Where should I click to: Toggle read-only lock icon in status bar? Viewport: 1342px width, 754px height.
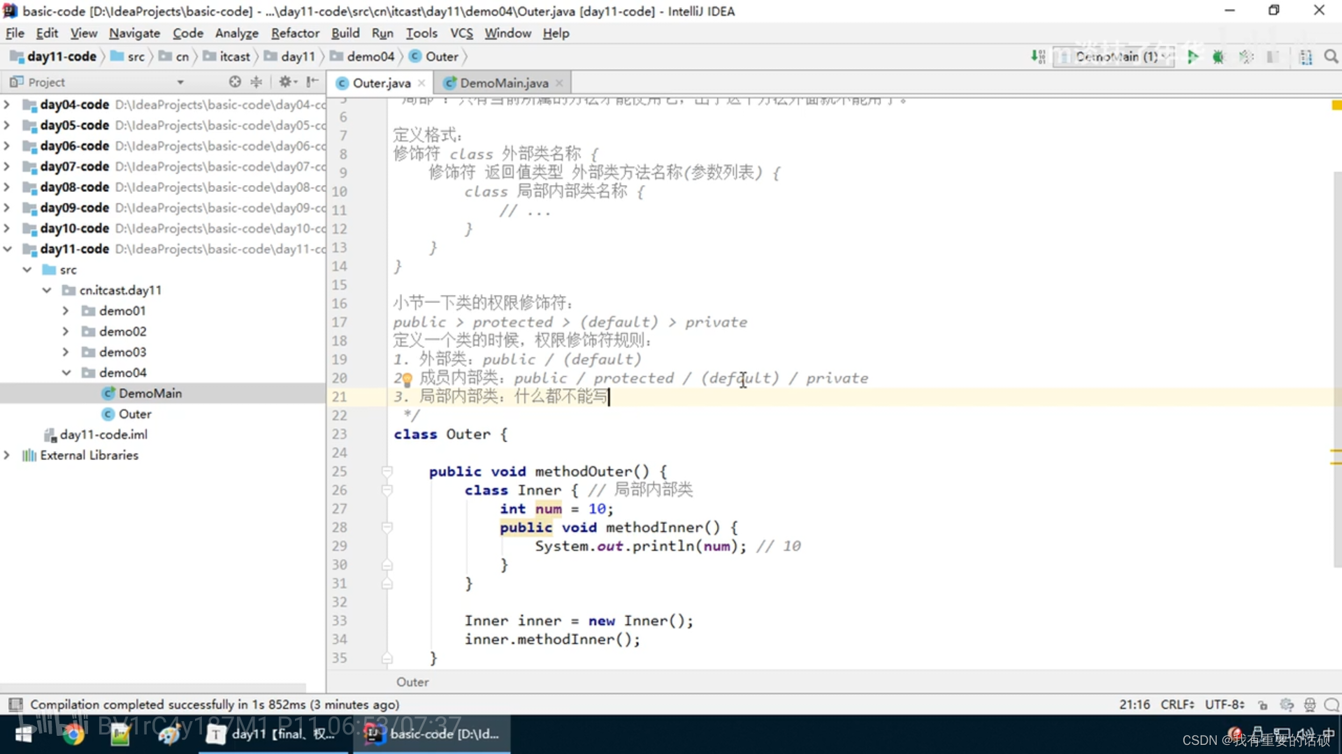(x=1262, y=704)
